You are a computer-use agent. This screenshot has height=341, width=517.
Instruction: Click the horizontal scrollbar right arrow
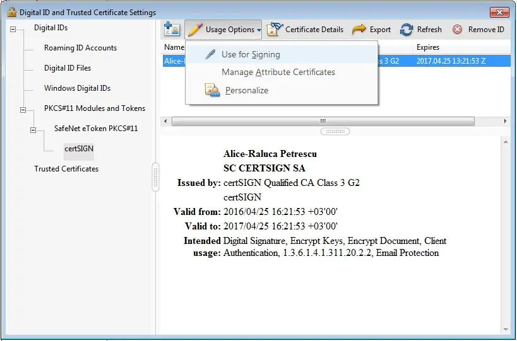pos(505,121)
